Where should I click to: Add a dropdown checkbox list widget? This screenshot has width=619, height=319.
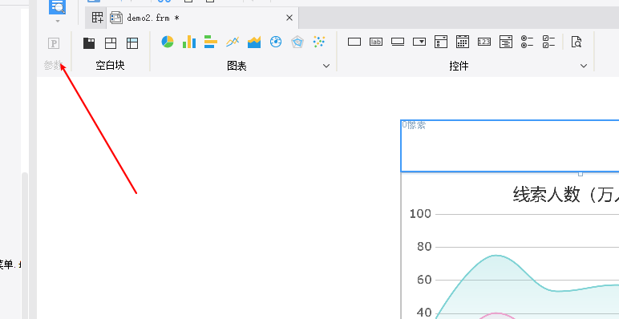(x=441, y=42)
